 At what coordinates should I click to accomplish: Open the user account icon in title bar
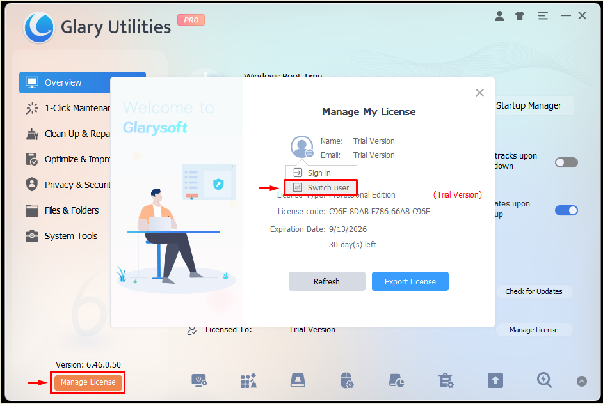499,16
